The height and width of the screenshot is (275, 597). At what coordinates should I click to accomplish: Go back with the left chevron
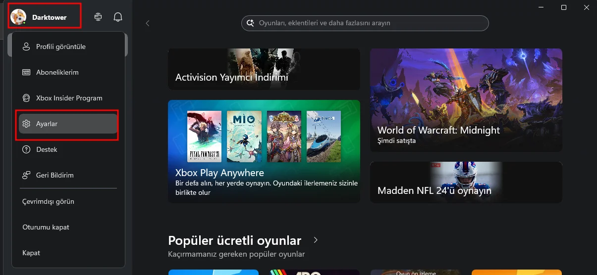(x=148, y=23)
